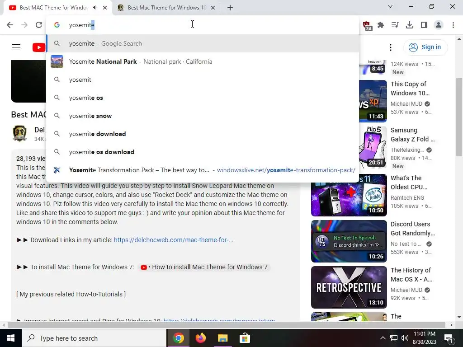Image resolution: width=463 pixels, height=347 pixels.
Task: Click the browser forward arrow
Action: (24, 25)
